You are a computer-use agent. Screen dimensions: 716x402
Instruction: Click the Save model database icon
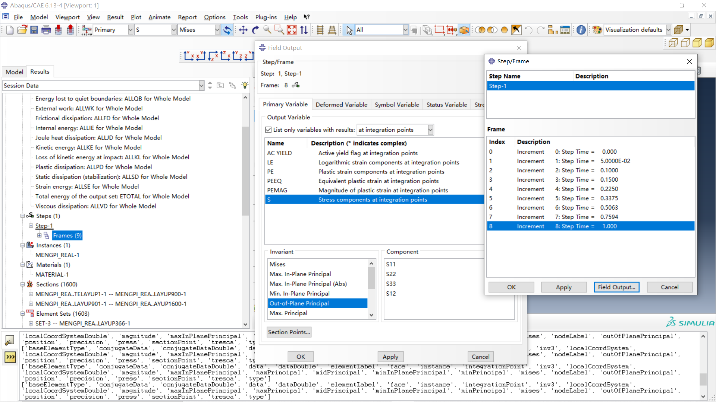(x=34, y=30)
